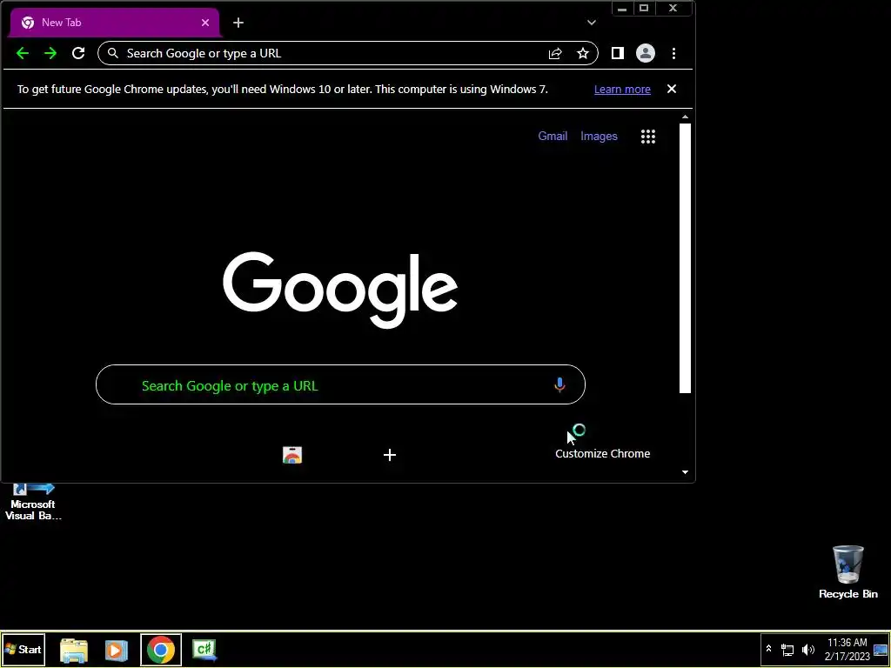The height and width of the screenshot is (668, 891).
Task: Click the page scroll down arrow
Action: tap(685, 472)
